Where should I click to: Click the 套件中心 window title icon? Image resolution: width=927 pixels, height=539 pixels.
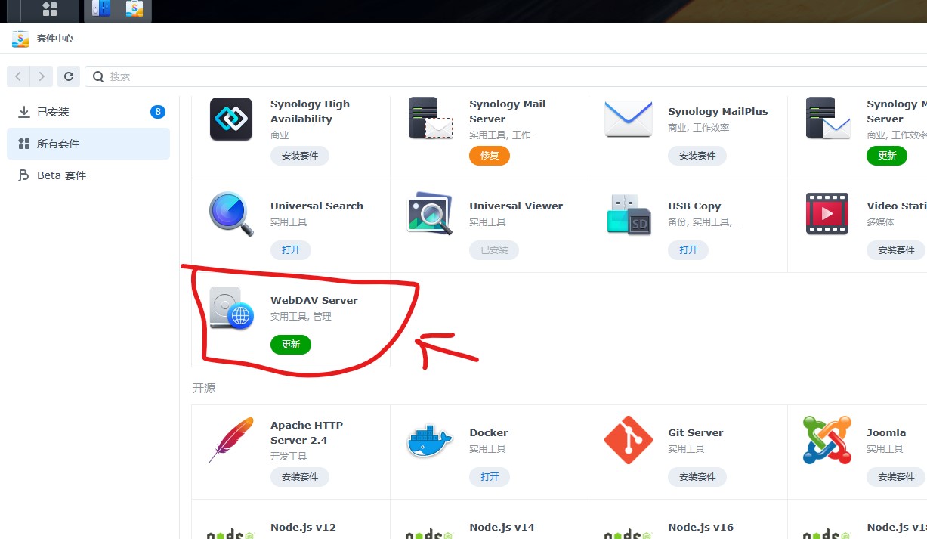pos(20,39)
